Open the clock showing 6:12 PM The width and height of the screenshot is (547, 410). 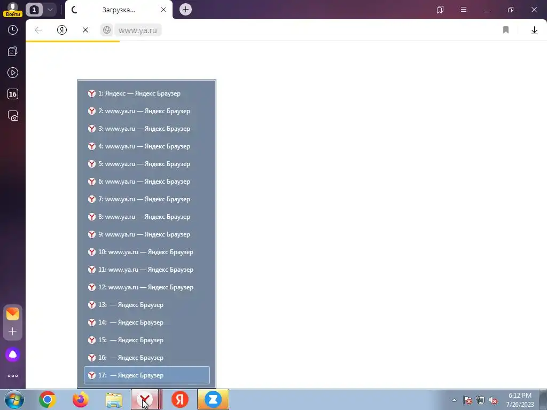pyautogui.click(x=520, y=400)
